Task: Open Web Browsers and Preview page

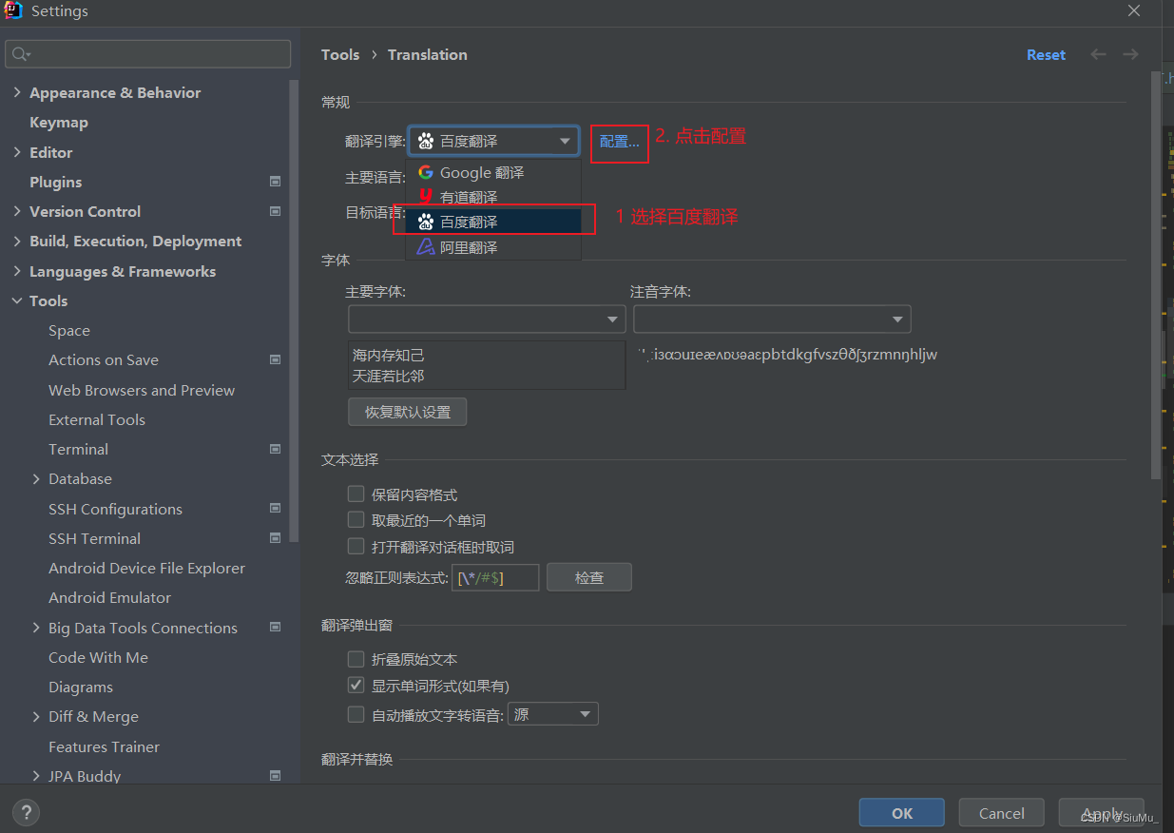Action: 142,390
